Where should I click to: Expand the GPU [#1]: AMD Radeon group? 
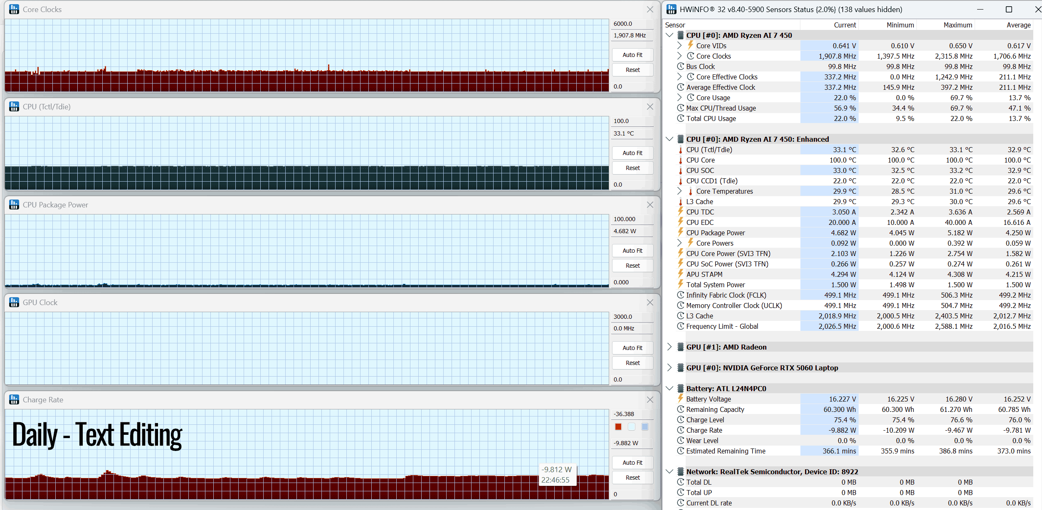click(669, 347)
